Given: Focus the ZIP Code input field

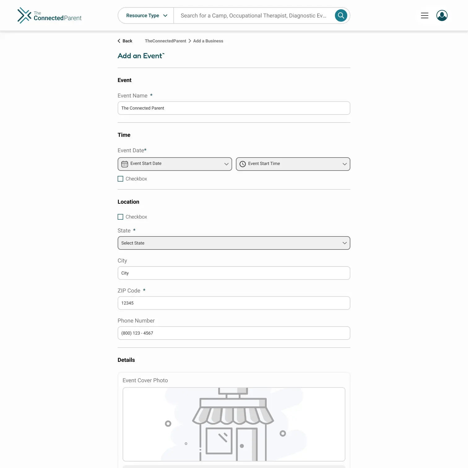Looking at the screenshot, I should pos(234,303).
